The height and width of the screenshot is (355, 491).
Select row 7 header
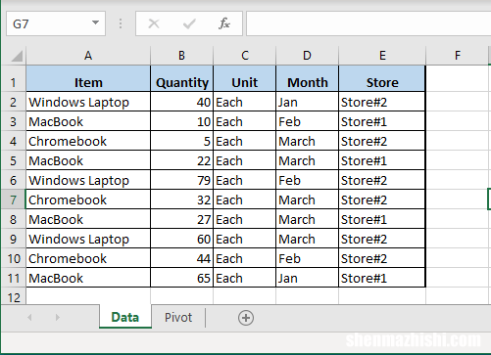coord(14,200)
